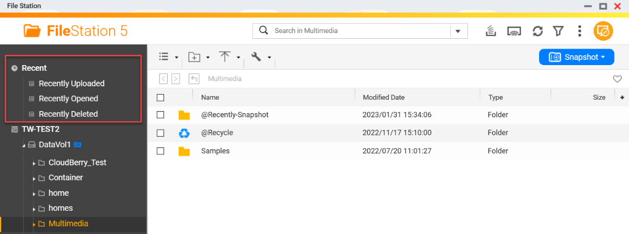Add Multimedia to favorites with the heart
Screen dimensions: 629x234
(x=617, y=79)
